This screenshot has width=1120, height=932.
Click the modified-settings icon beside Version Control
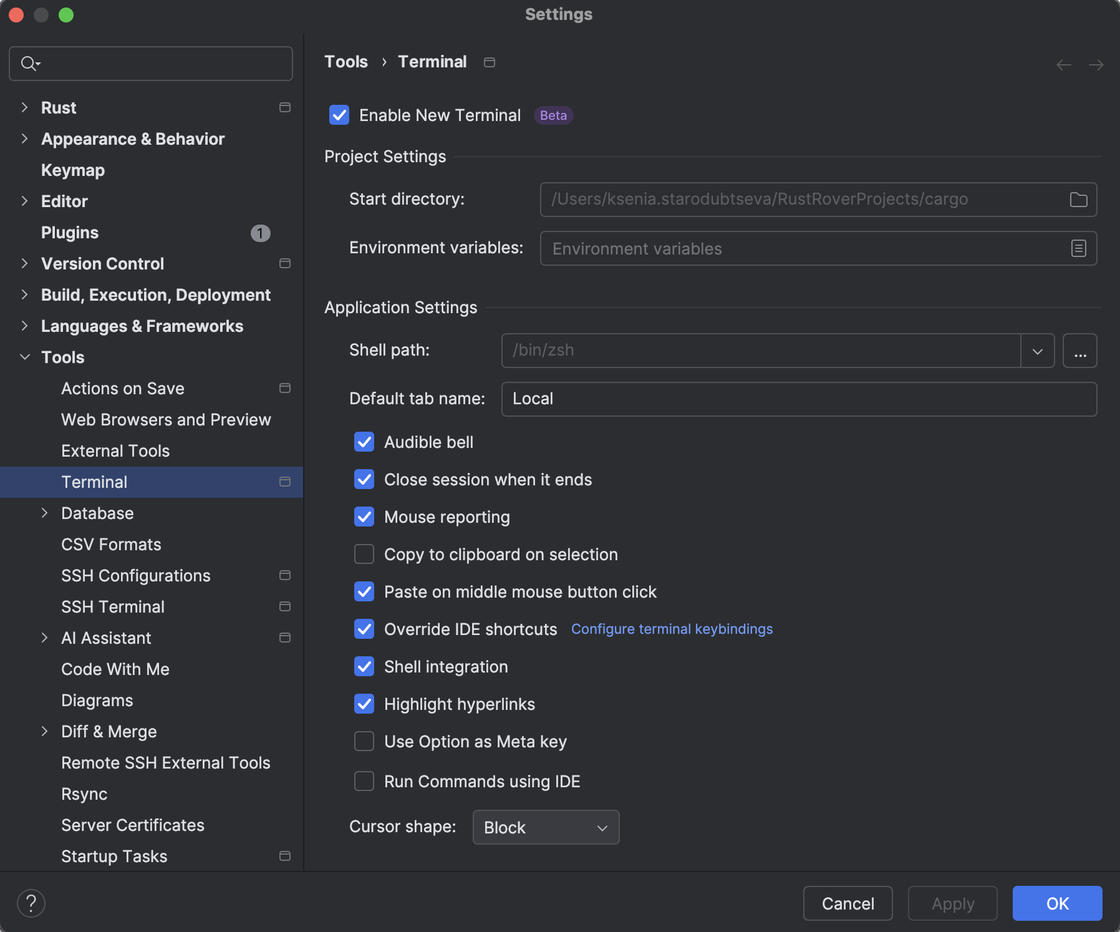285,263
